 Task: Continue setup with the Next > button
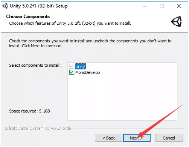pos(137,138)
